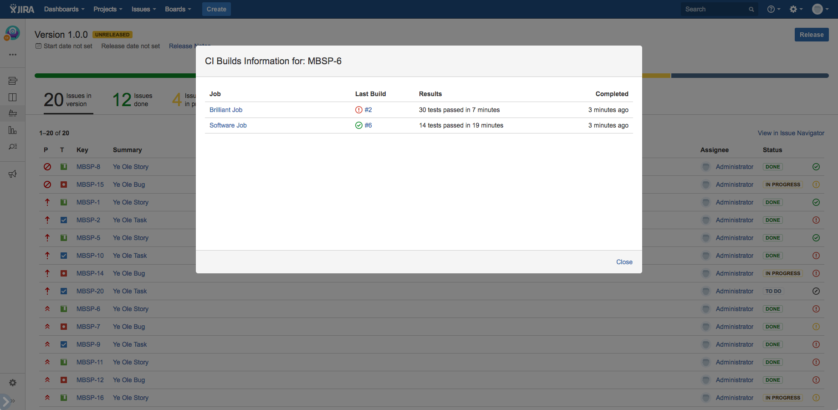Image resolution: width=838 pixels, height=410 pixels.
Task: Close the CI Builds Information dialog
Action: [624, 262]
